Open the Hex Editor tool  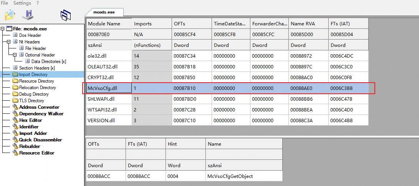click(x=31, y=120)
